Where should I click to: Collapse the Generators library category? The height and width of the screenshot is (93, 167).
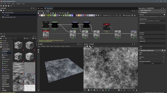tap(1, 51)
